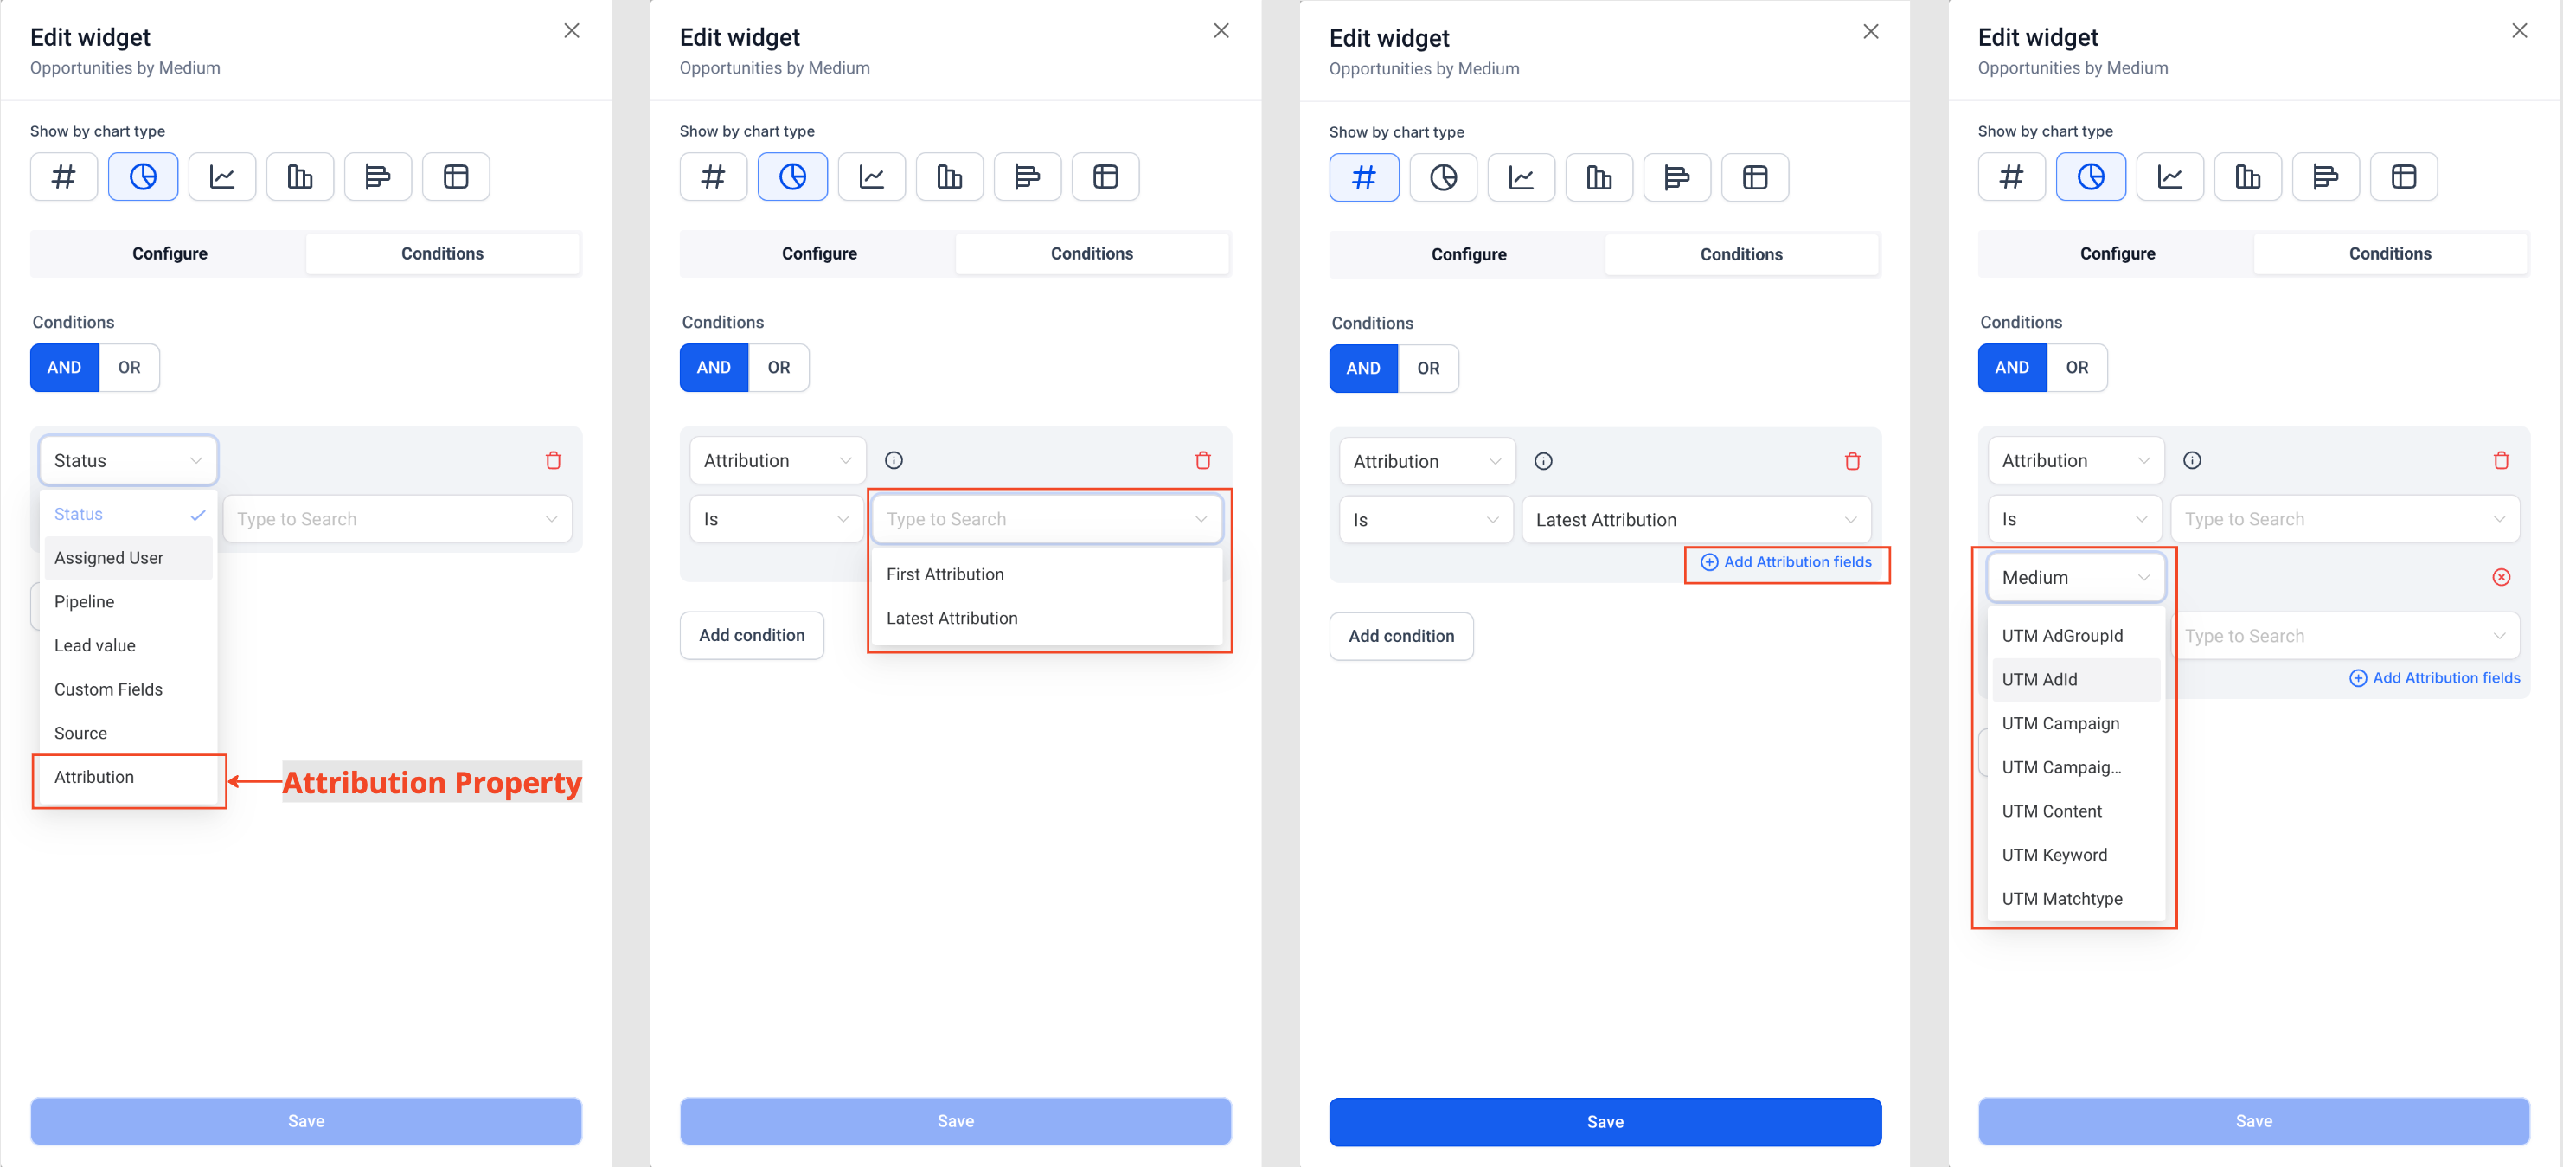Open Conditions tab in third panel
The image size is (2563, 1167).
tap(1740, 254)
